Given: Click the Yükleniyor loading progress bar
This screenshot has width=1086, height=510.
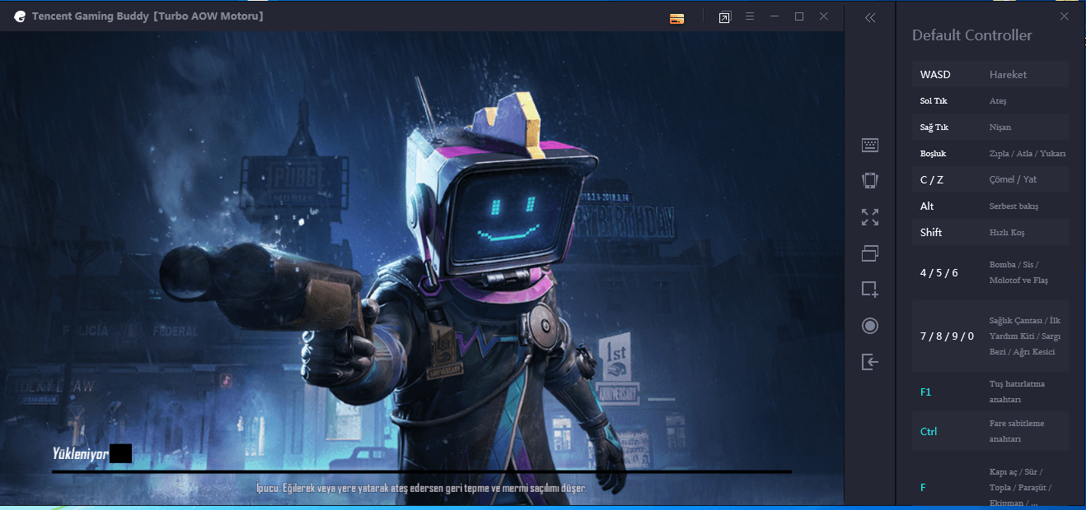Looking at the screenshot, I should pos(422,471).
